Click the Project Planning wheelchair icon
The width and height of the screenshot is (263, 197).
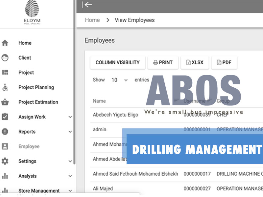pos(5,87)
